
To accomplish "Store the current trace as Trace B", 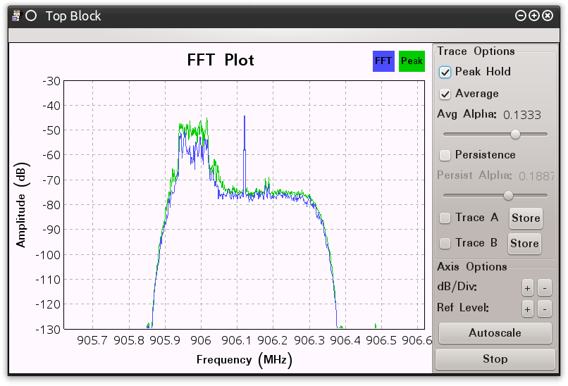I will click(524, 243).
